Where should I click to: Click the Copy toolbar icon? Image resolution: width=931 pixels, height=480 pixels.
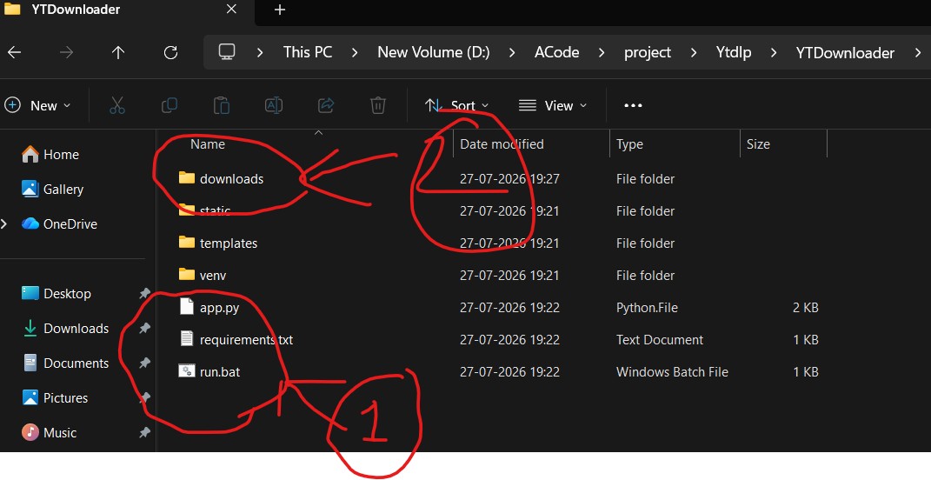click(x=170, y=105)
